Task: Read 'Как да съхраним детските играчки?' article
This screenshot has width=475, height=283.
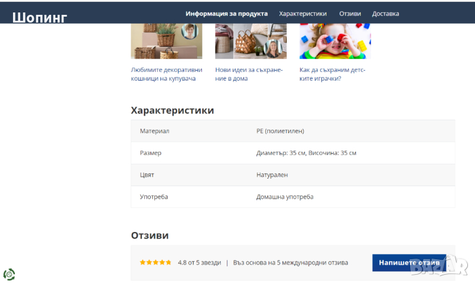Action: (332, 74)
